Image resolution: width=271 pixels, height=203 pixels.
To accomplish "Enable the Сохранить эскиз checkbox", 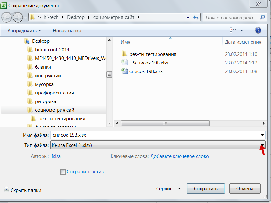I will tap(63, 172).
